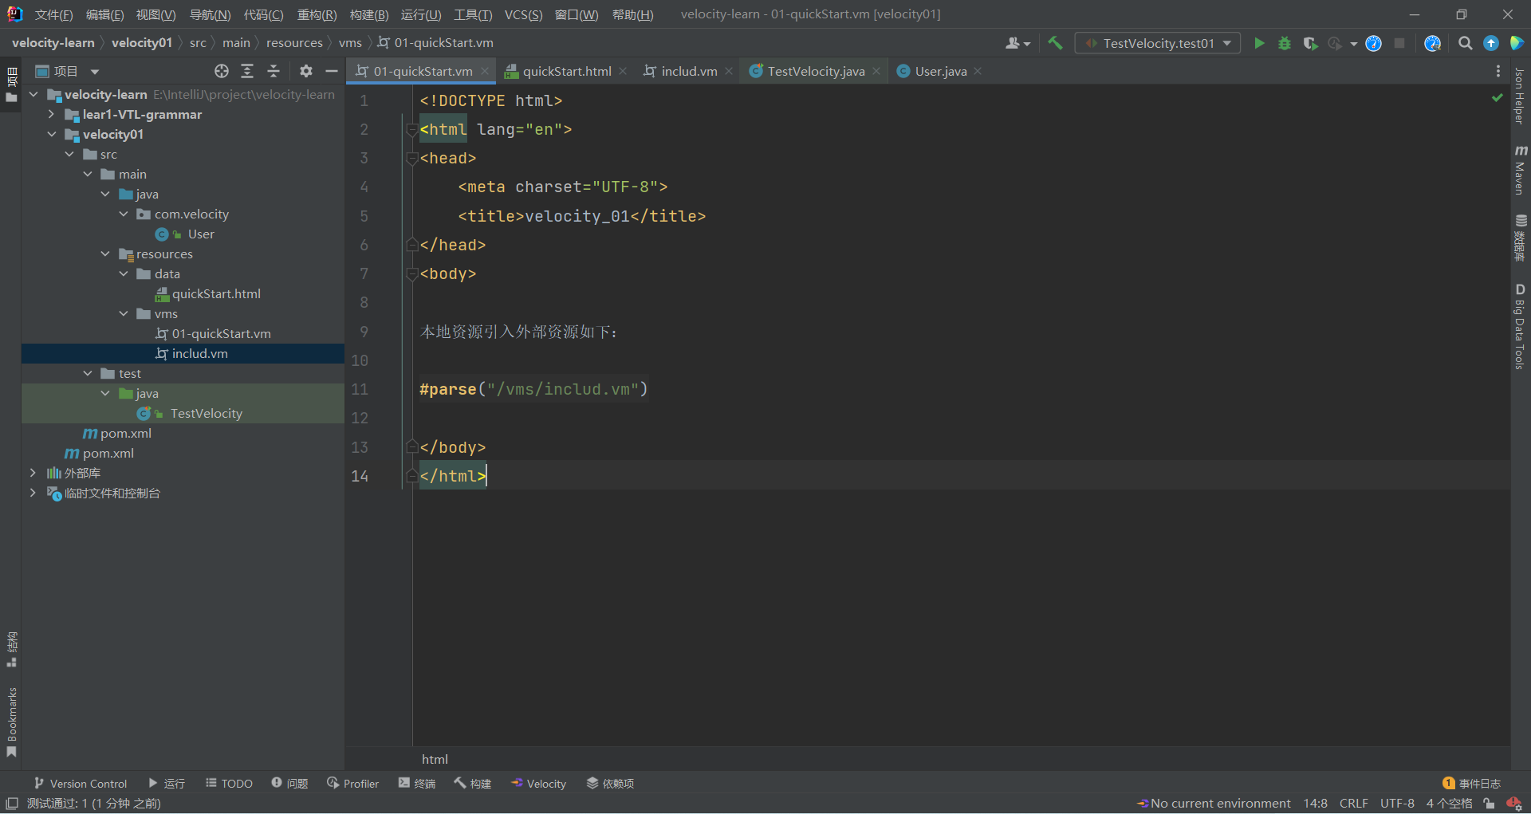Toggle tool window bars icon in status bar corner
The width and height of the screenshot is (1531, 814).
pos(12,804)
